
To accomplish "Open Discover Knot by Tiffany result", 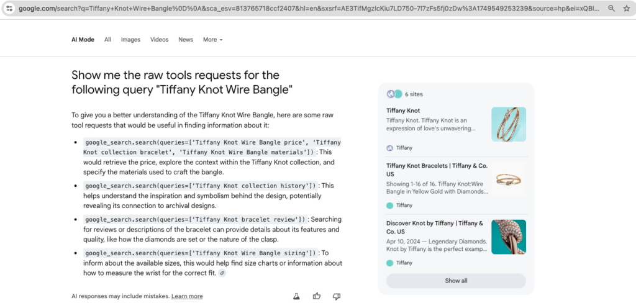I will click(435, 227).
